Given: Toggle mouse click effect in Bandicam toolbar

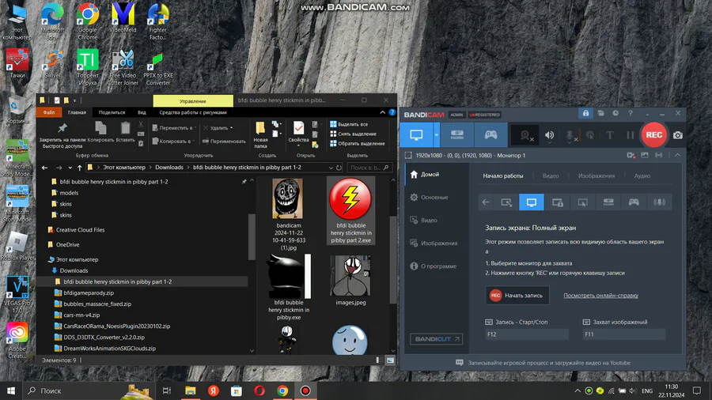Looking at the screenshot, I should pyautogui.click(x=590, y=135).
